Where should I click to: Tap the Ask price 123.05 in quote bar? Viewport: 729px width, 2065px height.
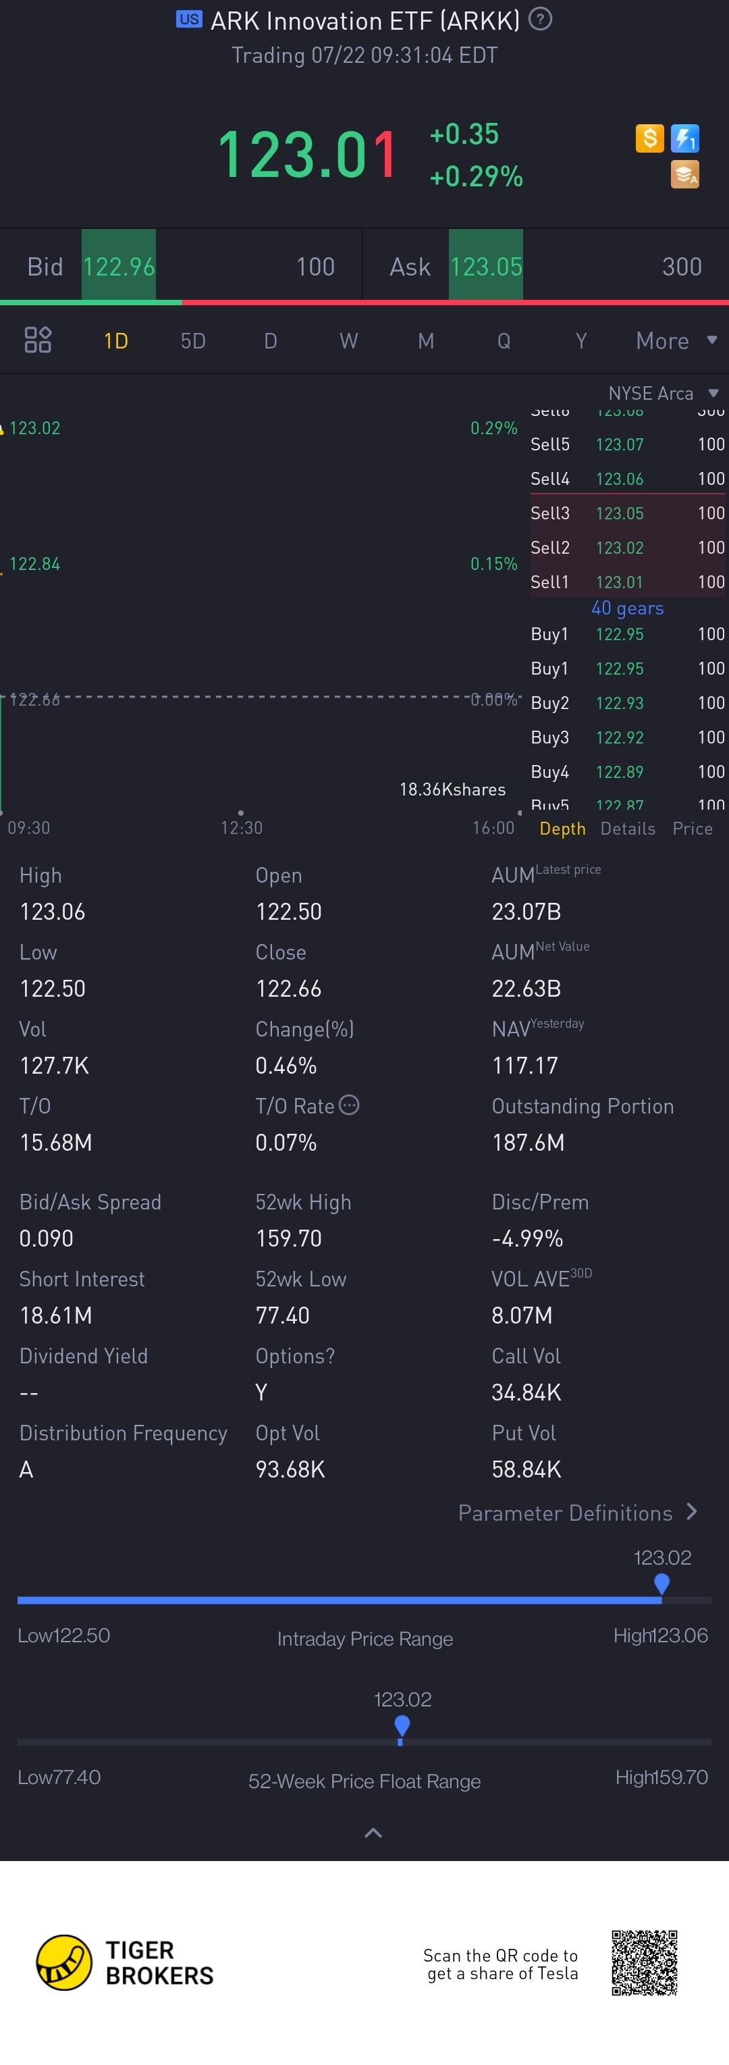click(485, 266)
